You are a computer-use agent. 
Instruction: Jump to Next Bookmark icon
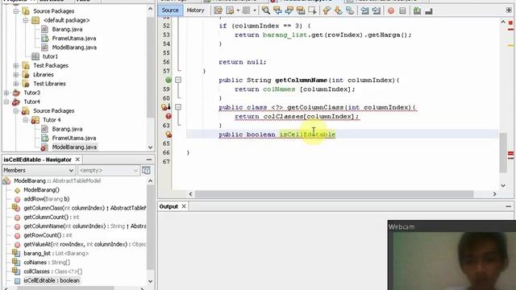coord(338,10)
